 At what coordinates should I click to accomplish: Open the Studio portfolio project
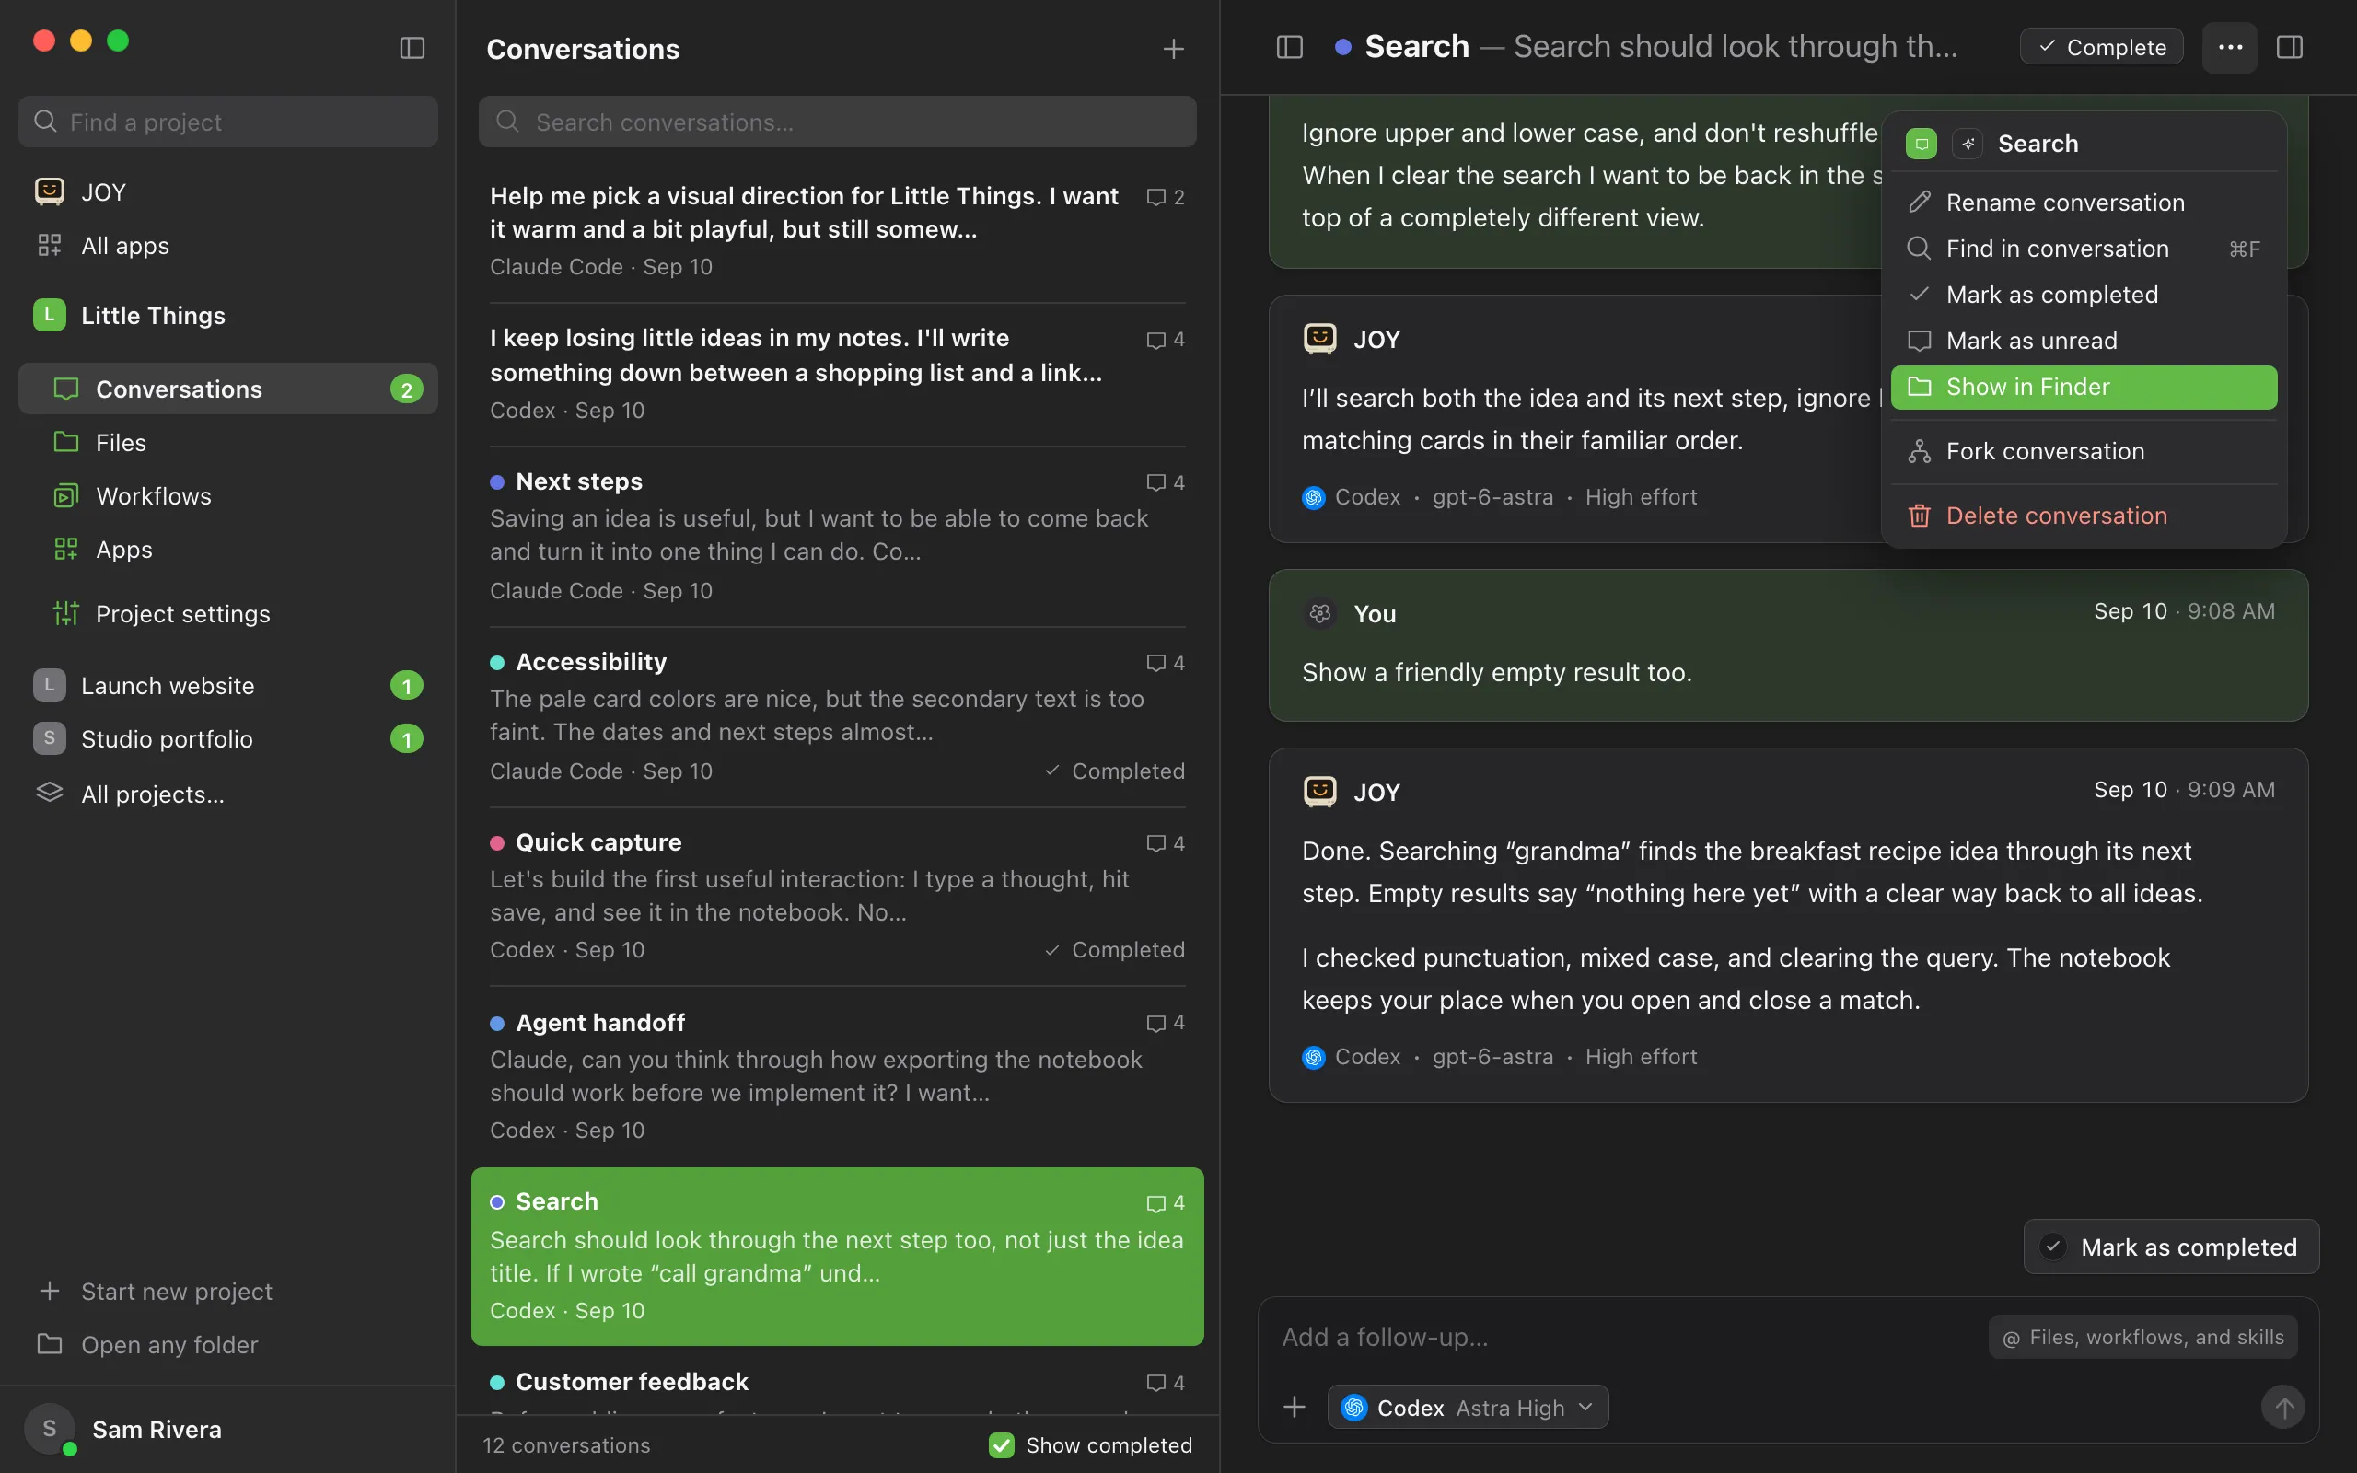click(228, 738)
